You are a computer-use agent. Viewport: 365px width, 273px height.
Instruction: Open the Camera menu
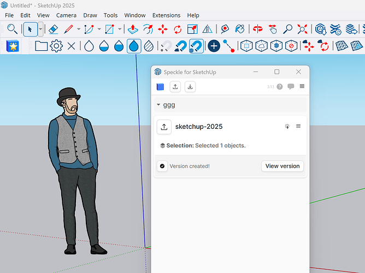[x=66, y=15]
